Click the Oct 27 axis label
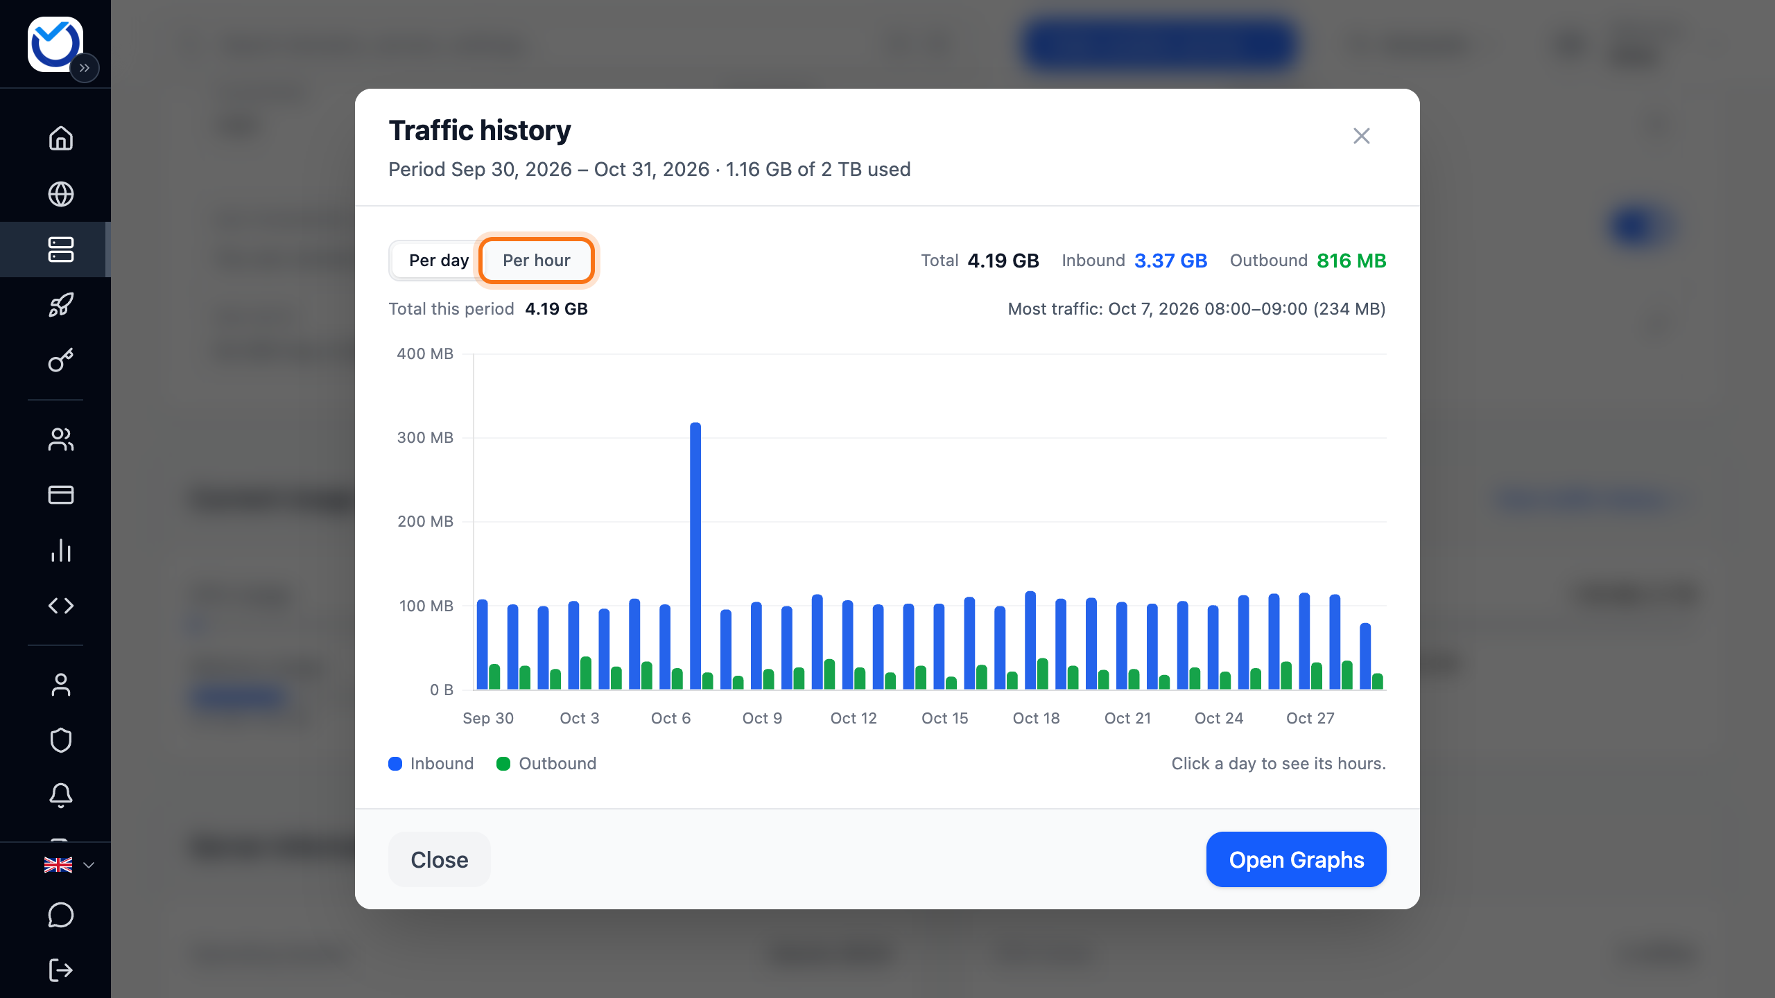Viewport: 1775px width, 998px height. pyautogui.click(x=1310, y=718)
